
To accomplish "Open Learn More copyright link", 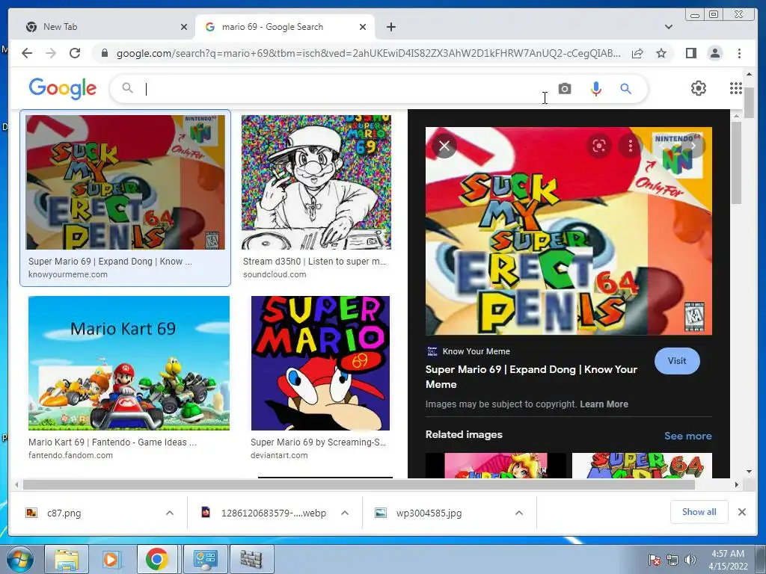I will pos(604,404).
